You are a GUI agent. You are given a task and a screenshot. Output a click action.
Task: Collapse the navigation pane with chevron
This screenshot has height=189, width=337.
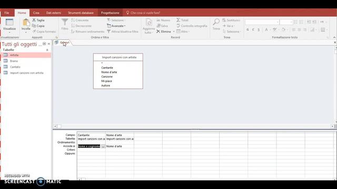[49, 44]
